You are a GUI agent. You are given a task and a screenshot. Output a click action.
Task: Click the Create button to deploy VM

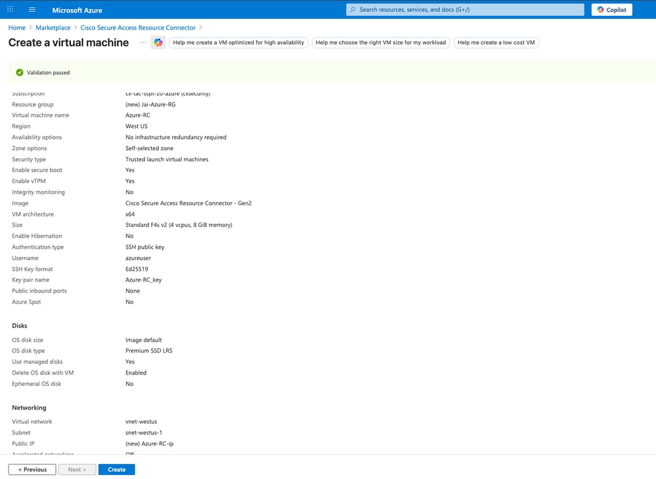coord(116,469)
